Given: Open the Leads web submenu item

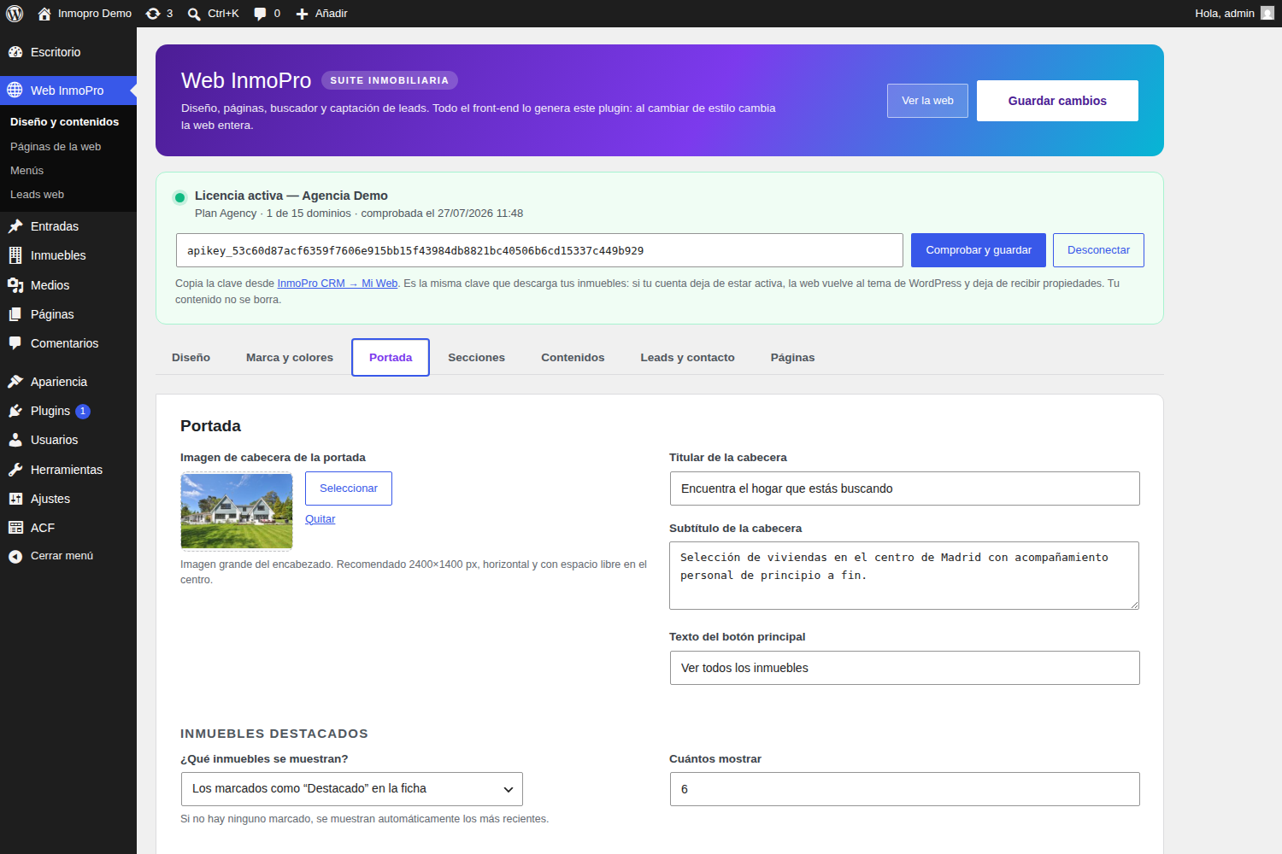Looking at the screenshot, I should pyautogui.click(x=37, y=195).
